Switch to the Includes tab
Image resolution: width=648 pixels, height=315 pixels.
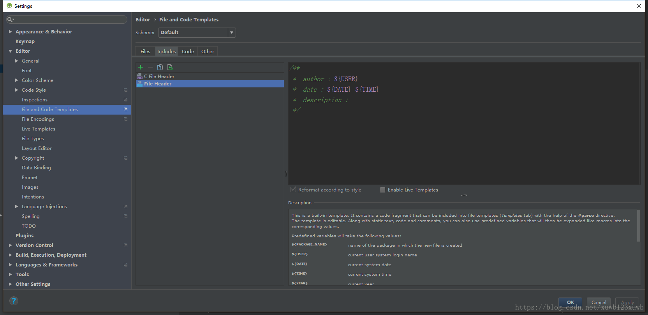[167, 51]
